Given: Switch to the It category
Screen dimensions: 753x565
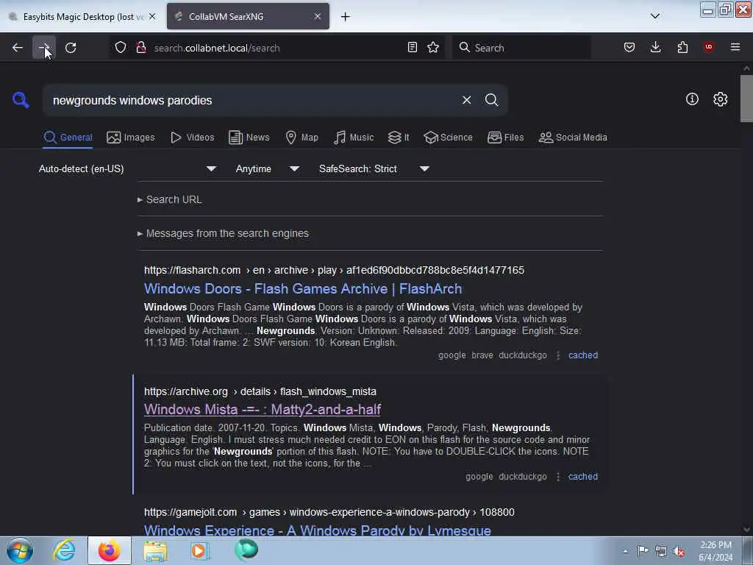Looking at the screenshot, I should coord(399,138).
